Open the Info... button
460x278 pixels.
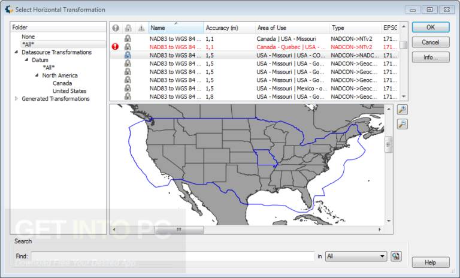tap(431, 58)
